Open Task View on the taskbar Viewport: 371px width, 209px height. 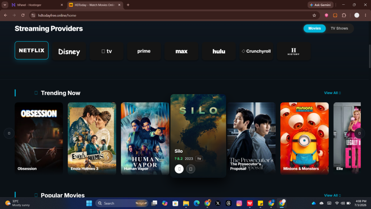coord(154,203)
